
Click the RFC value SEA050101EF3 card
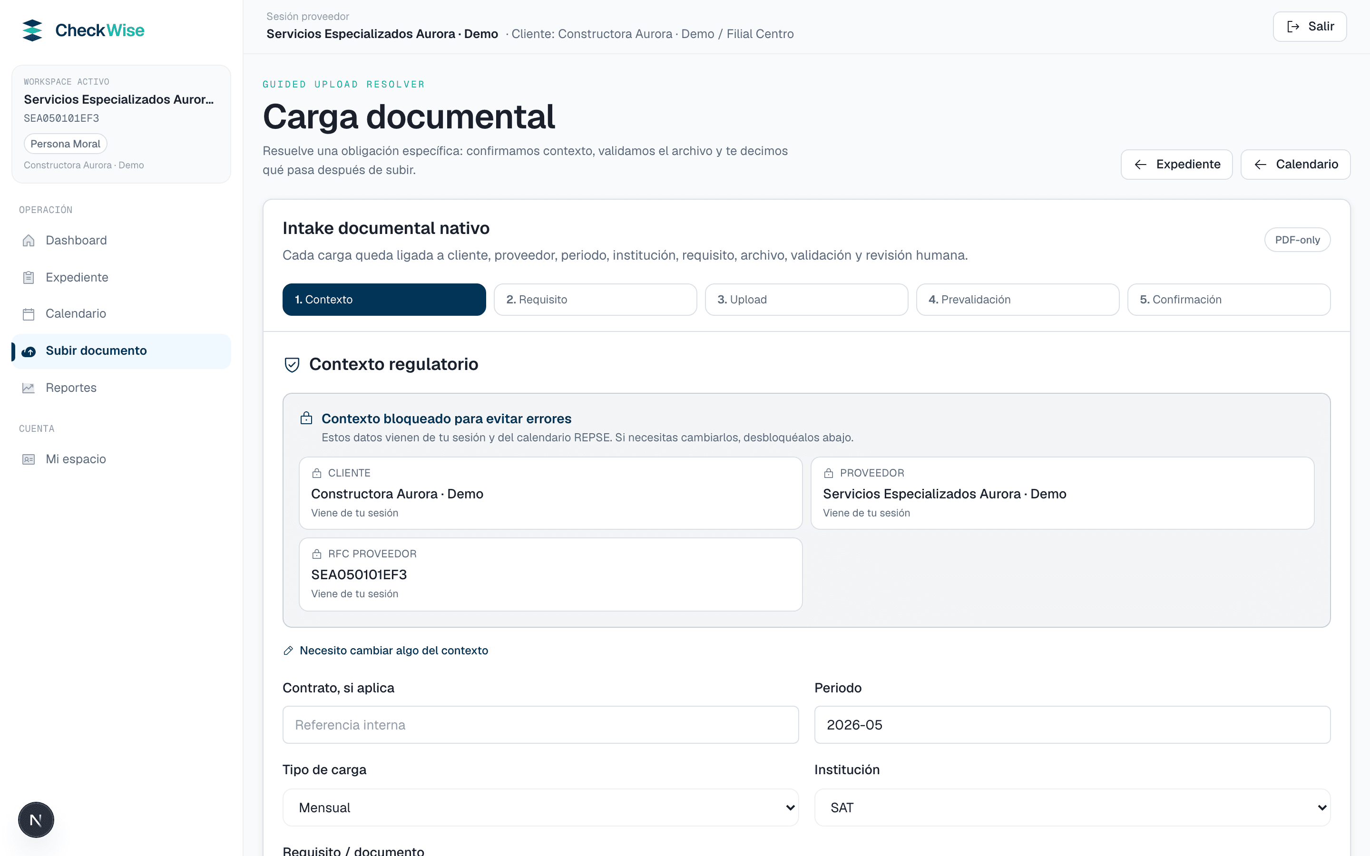click(x=550, y=574)
